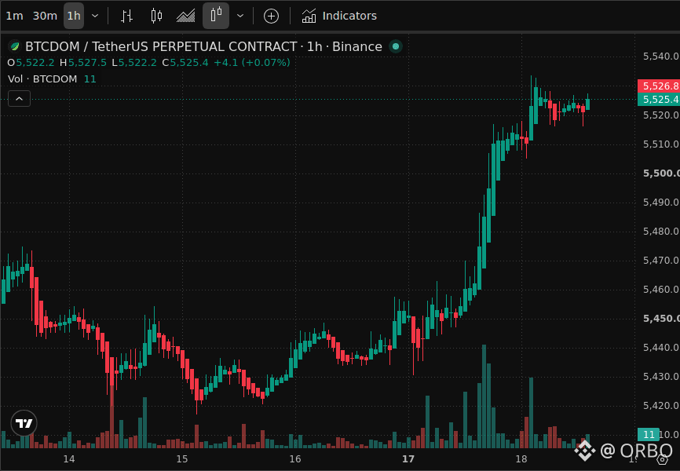
Task: Click the TradingView logo button
Action: click(x=24, y=423)
